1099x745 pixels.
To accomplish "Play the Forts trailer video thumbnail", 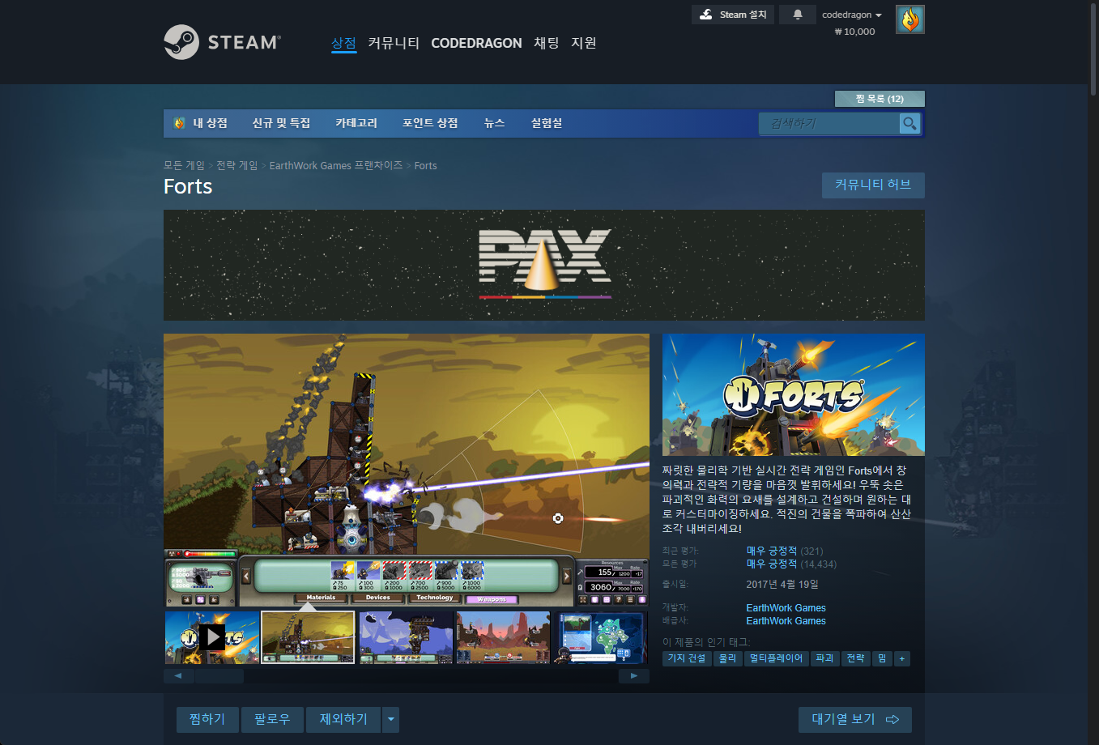I will pyautogui.click(x=212, y=637).
